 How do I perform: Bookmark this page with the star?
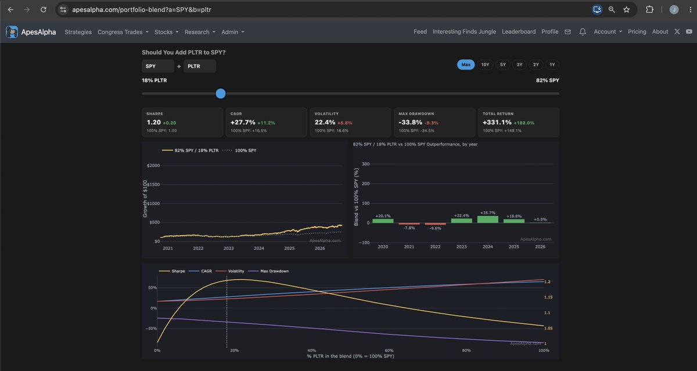627,9
